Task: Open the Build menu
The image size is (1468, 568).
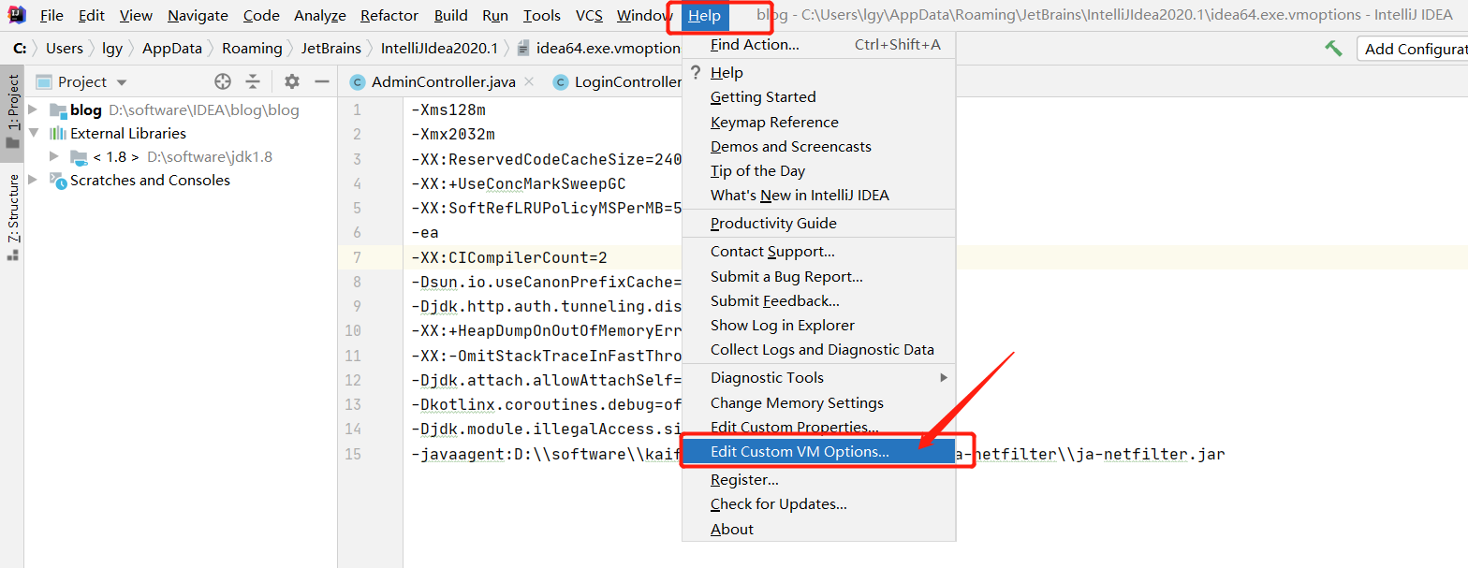Action: tap(451, 16)
